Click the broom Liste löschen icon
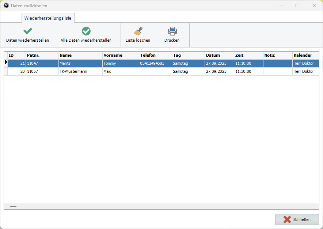 pyautogui.click(x=138, y=31)
